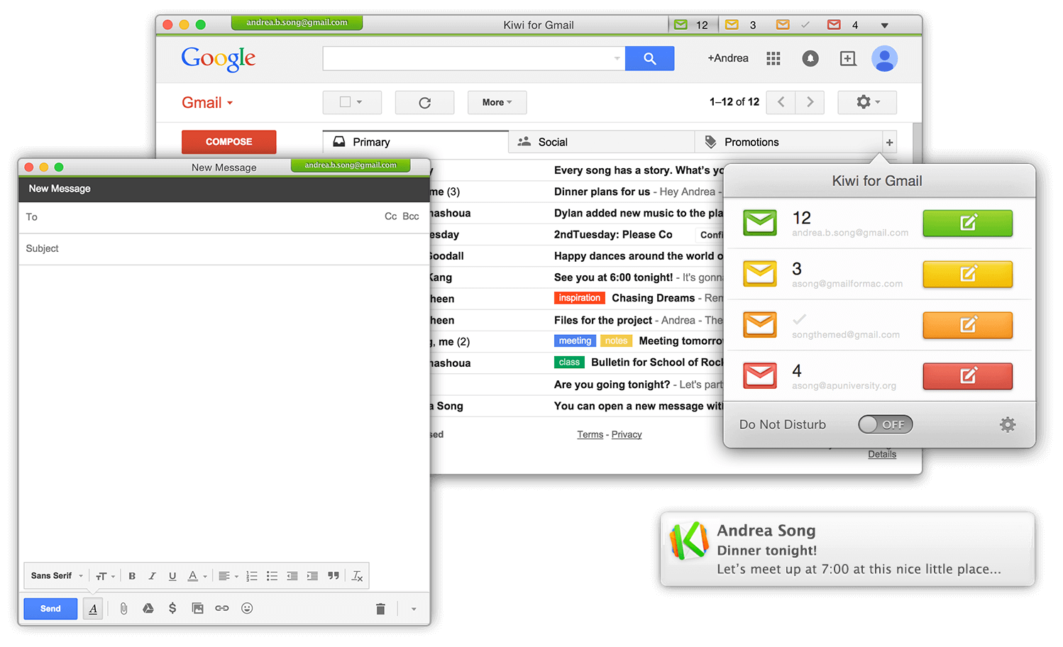The image size is (1063, 647).
Task: Click the yellow envelope for asong@gmailformac.com
Action: (760, 274)
